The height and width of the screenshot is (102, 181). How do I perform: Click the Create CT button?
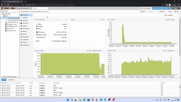click(x=165, y=8)
